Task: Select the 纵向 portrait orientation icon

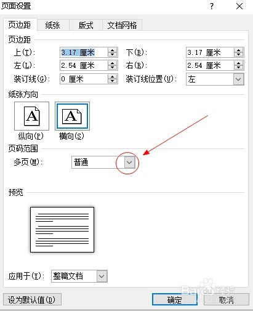Action: tap(31, 116)
